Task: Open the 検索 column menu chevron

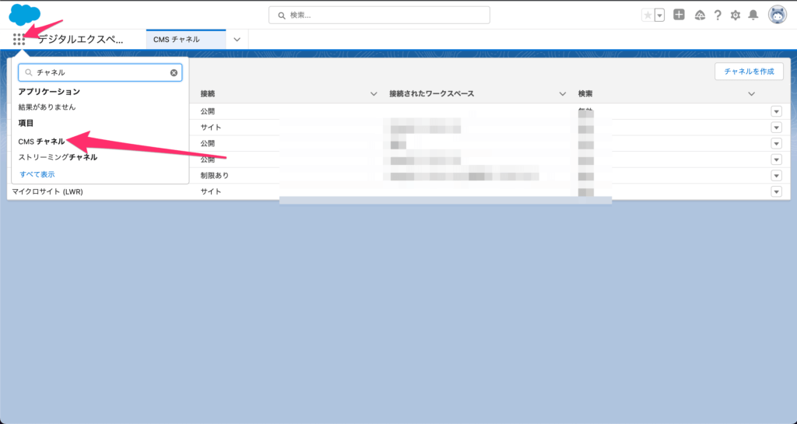Action: 751,94
